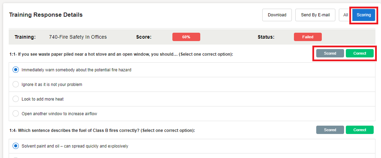Switch to the All view tab
The height and width of the screenshot is (158, 381).
[x=345, y=15]
